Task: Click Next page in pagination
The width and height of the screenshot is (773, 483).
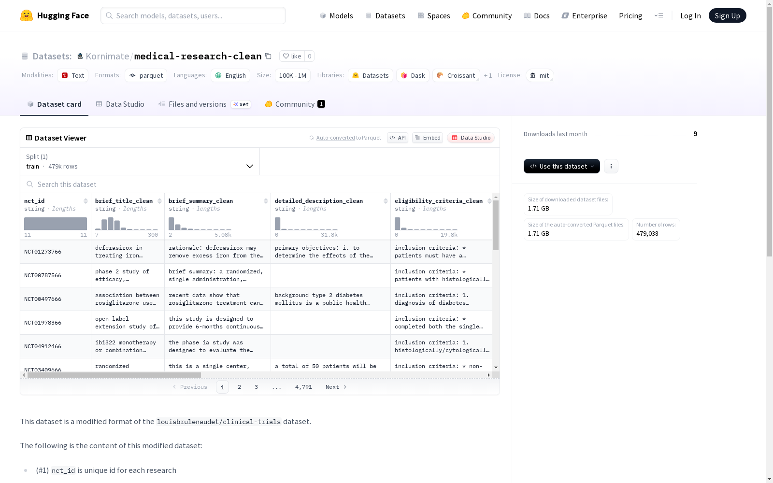Action: coord(336,387)
